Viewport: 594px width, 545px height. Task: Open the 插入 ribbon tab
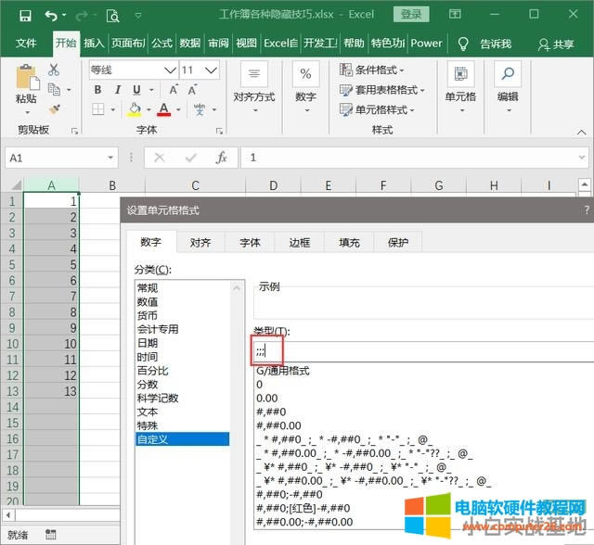coord(94,44)
